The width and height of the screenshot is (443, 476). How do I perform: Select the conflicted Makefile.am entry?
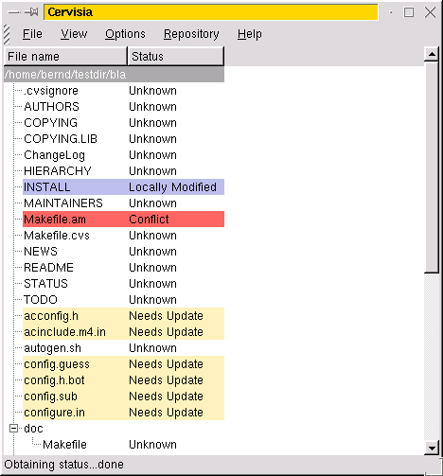click(123, 220)
